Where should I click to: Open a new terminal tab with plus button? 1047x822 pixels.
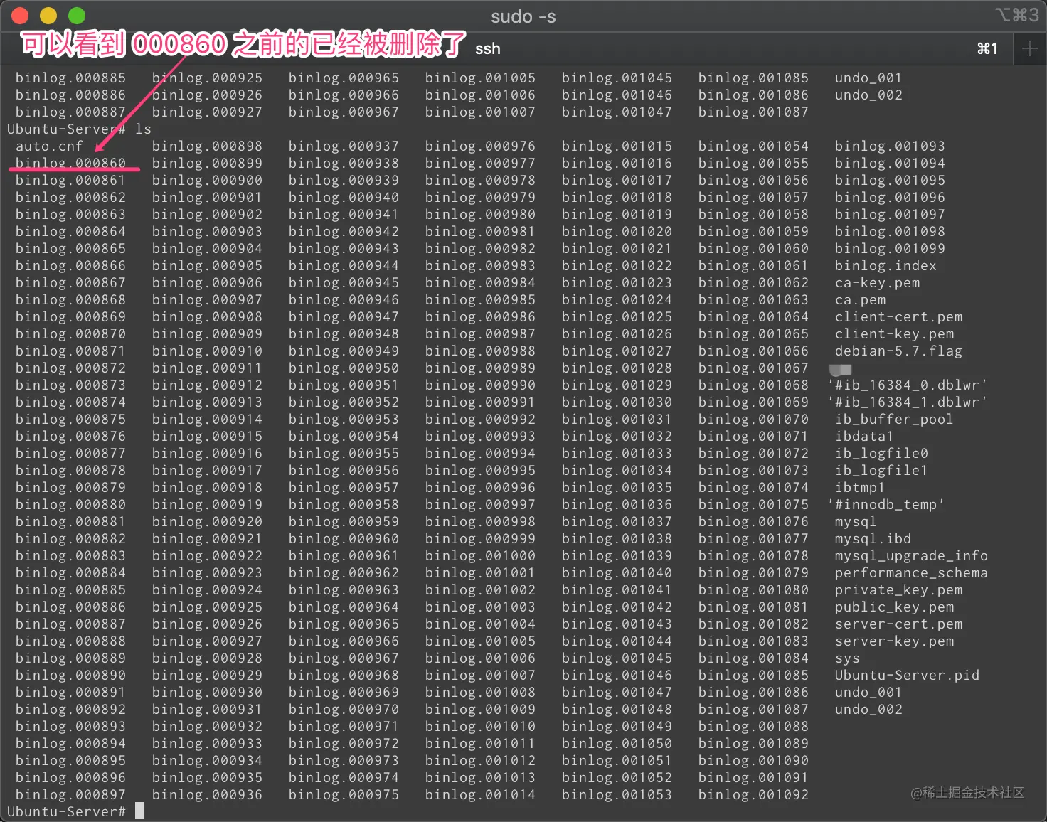[x=1029, y=48]
